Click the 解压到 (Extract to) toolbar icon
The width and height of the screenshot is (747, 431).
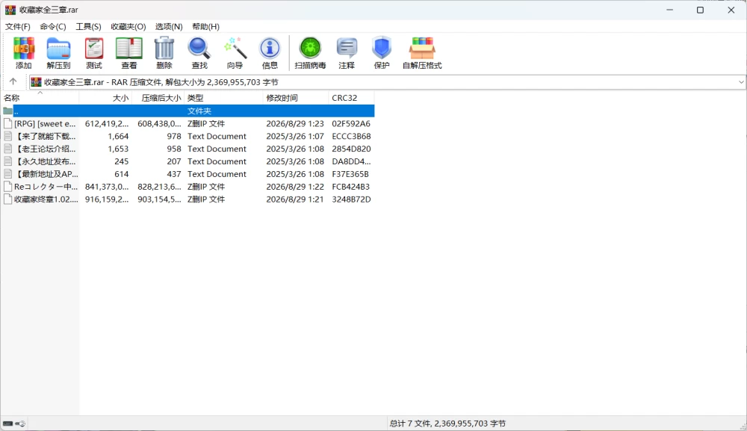[x=58, y=49]
